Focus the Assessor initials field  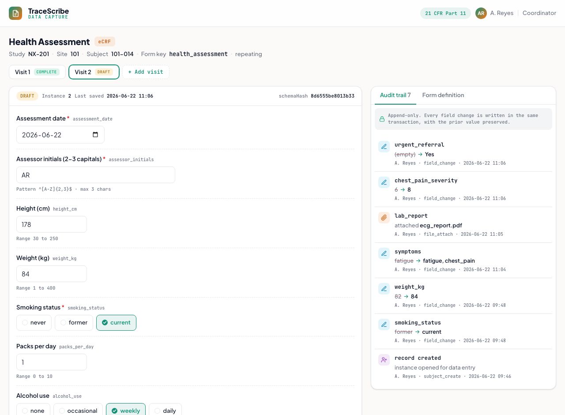pyautogui.click(x=96, y=175)
